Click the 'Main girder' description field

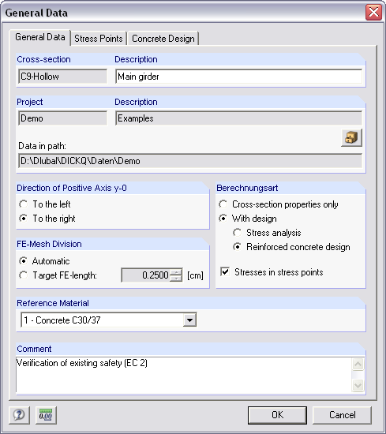238,77
